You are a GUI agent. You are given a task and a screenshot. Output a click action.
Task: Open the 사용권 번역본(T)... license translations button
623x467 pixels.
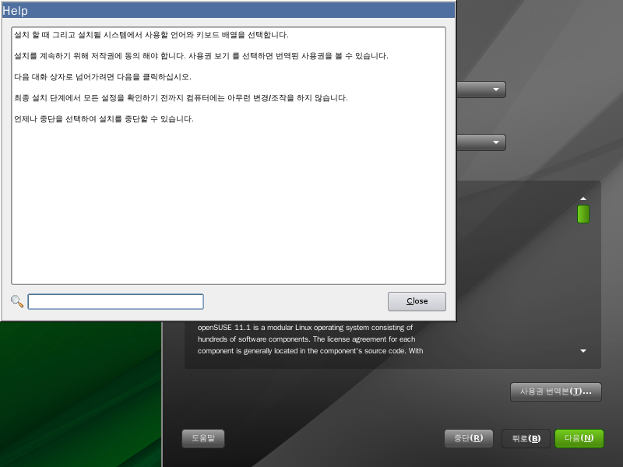pyautogui.click(x=556, y=392)
